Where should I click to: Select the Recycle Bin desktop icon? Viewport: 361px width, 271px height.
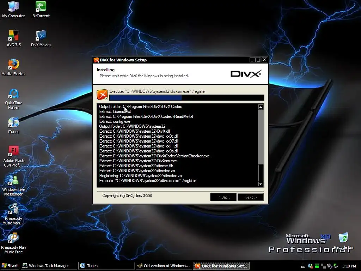click(343, 241)
